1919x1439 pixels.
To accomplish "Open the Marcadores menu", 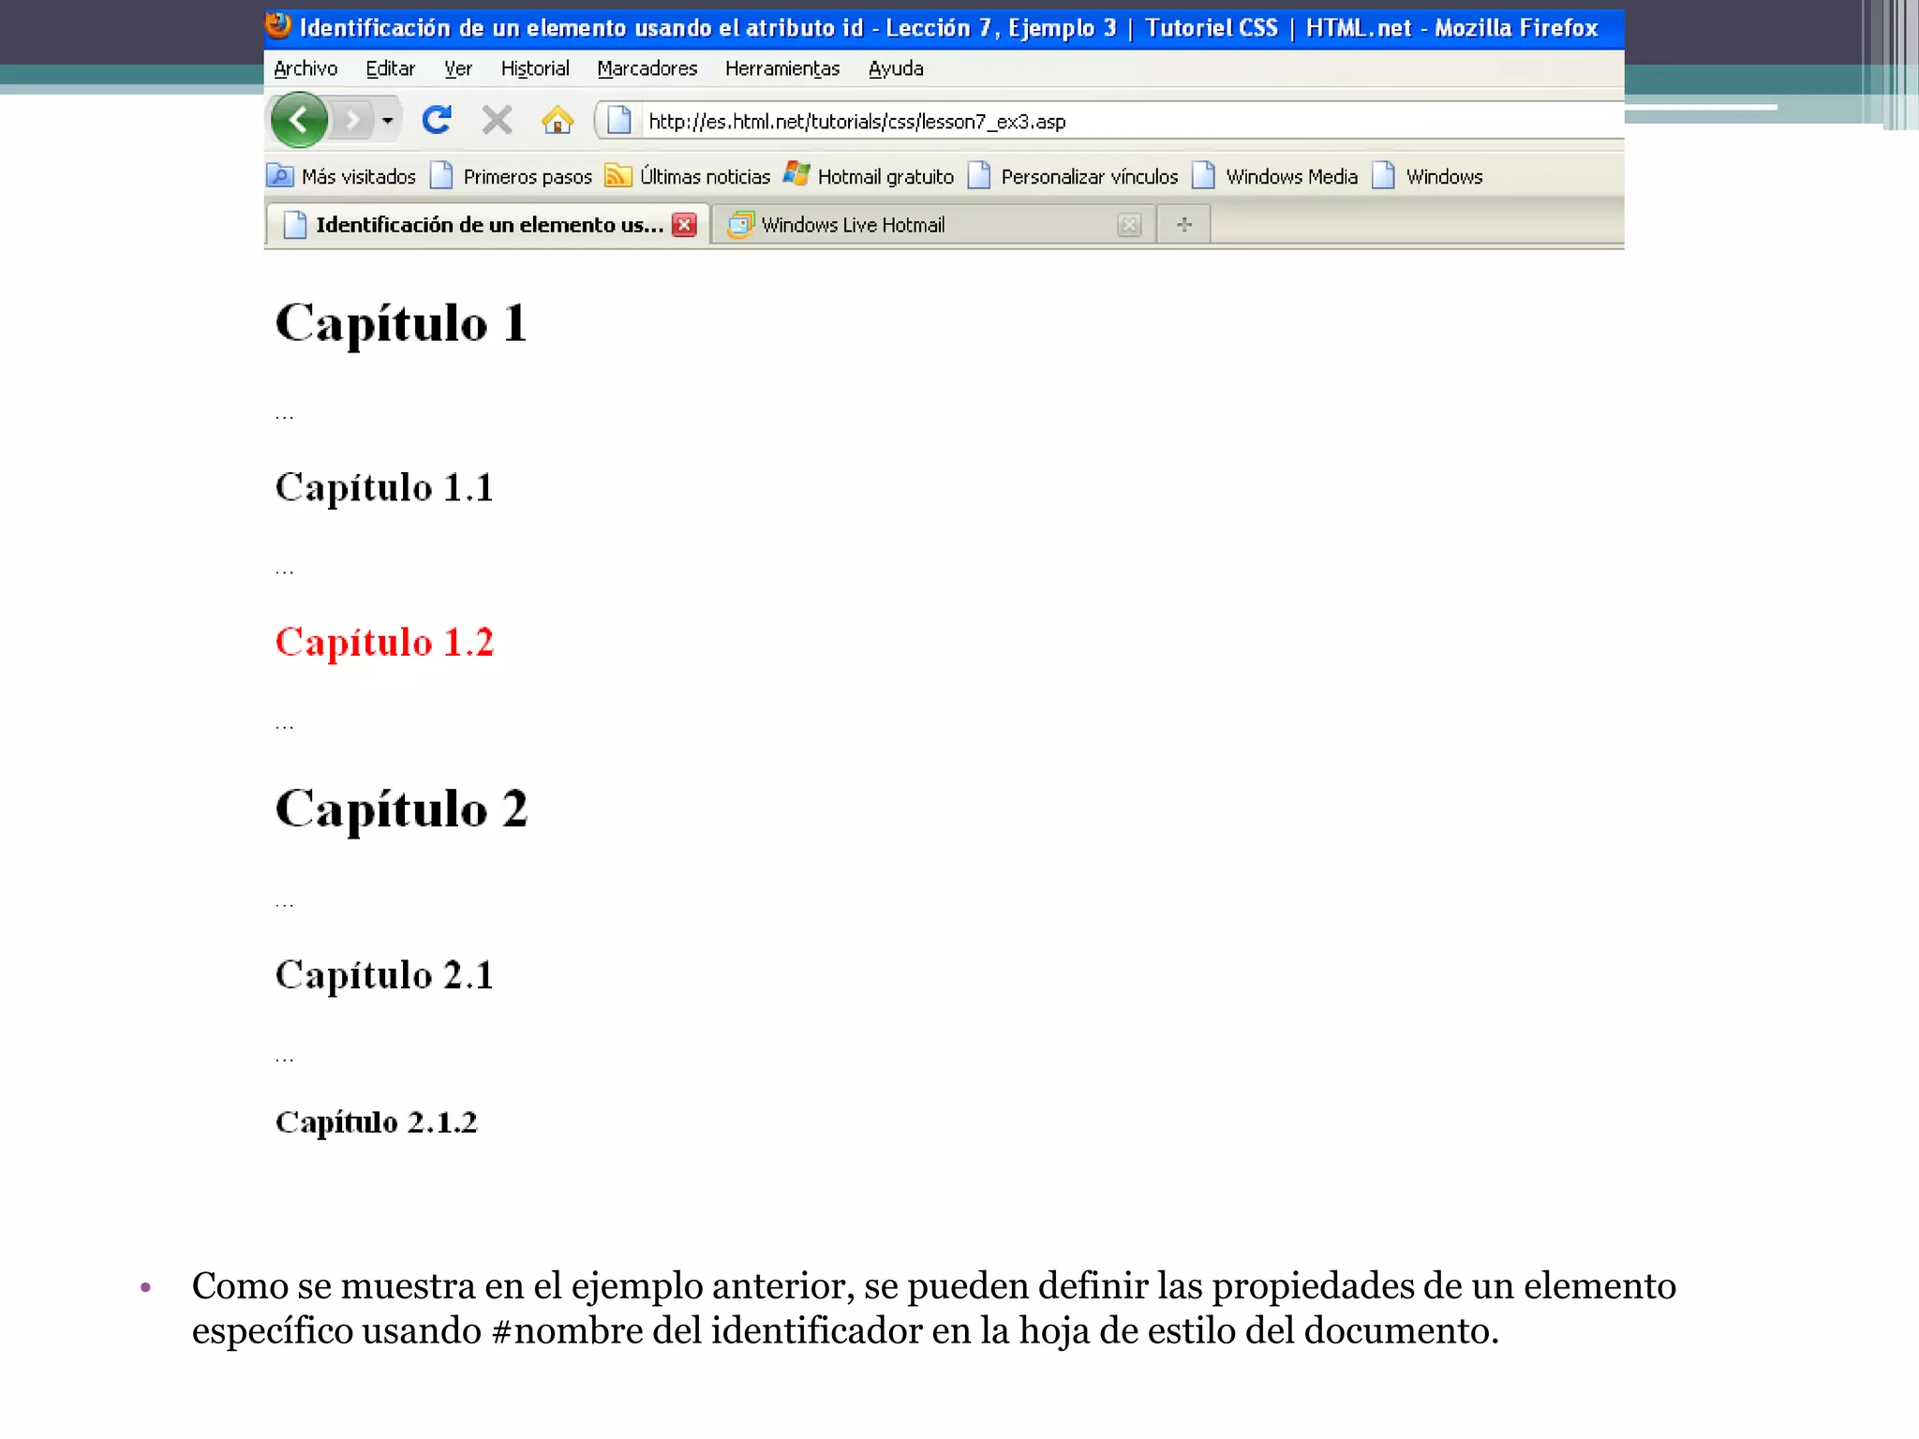I will (647, 68).
